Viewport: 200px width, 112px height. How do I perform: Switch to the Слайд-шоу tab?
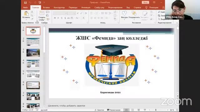[x=99, y=7]
